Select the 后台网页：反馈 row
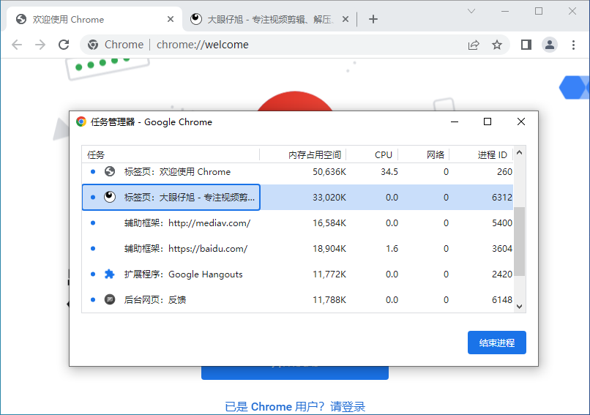 click(297, 300)
